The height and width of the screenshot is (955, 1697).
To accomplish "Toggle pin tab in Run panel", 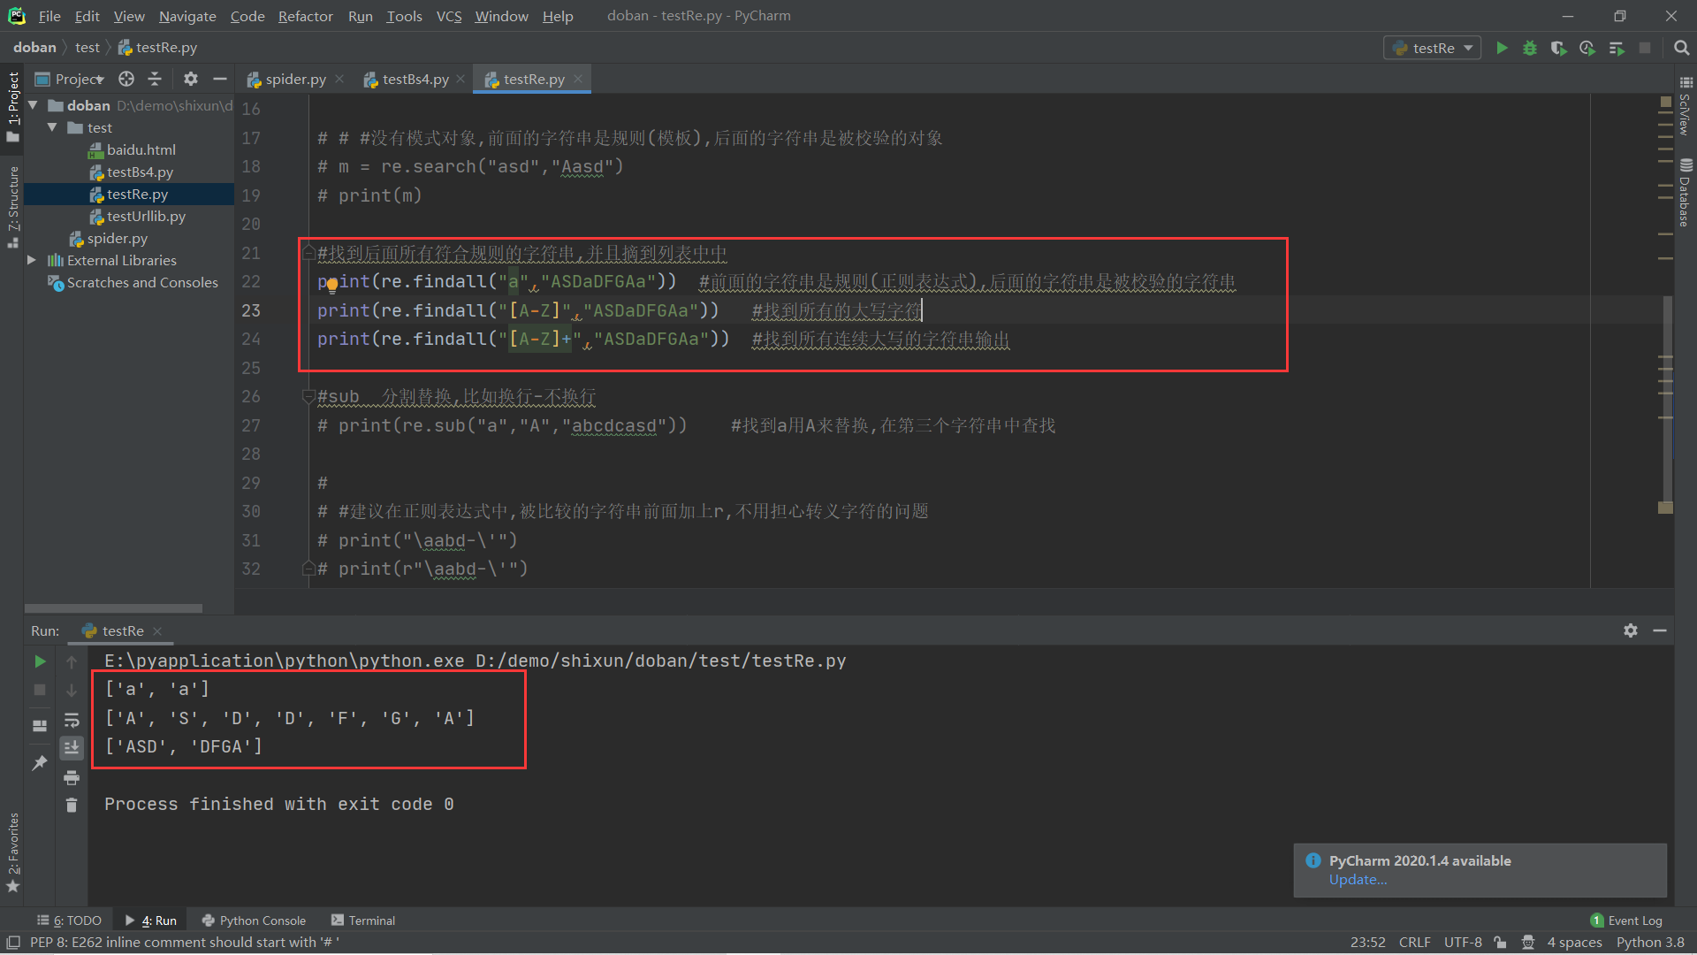I will pos(40,762).
